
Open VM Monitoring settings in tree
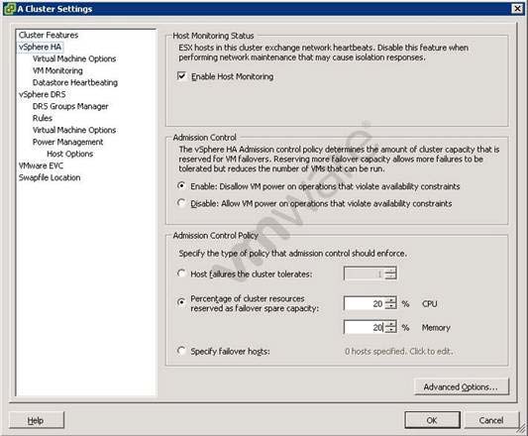[x=57, y=70]
